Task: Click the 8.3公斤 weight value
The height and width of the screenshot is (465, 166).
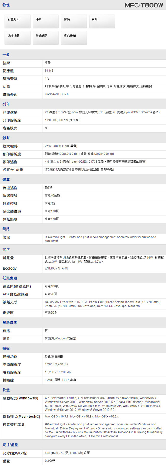Action: click(50, 461)
